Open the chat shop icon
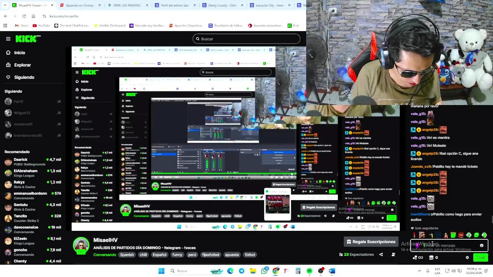 click(x=431, y=258)
